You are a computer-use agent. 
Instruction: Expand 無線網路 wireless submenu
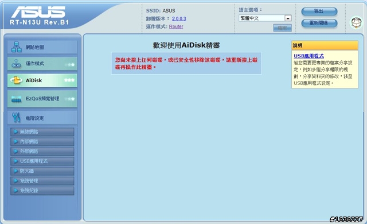(42, 132)
